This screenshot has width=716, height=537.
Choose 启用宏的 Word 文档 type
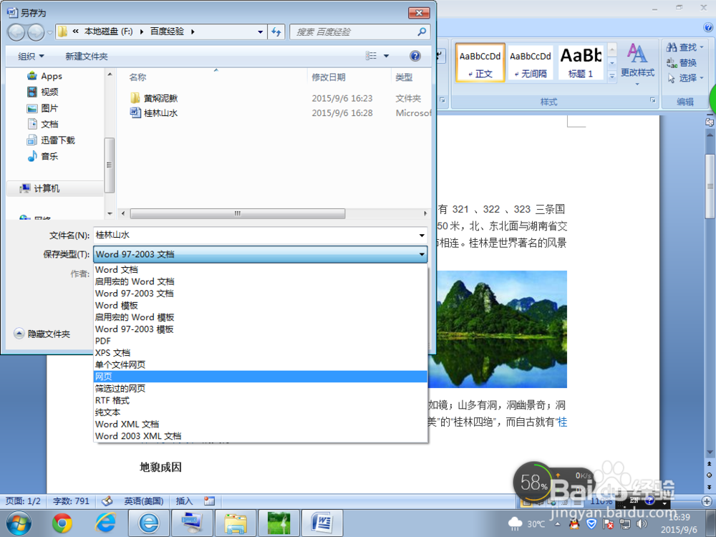point(261,281)
